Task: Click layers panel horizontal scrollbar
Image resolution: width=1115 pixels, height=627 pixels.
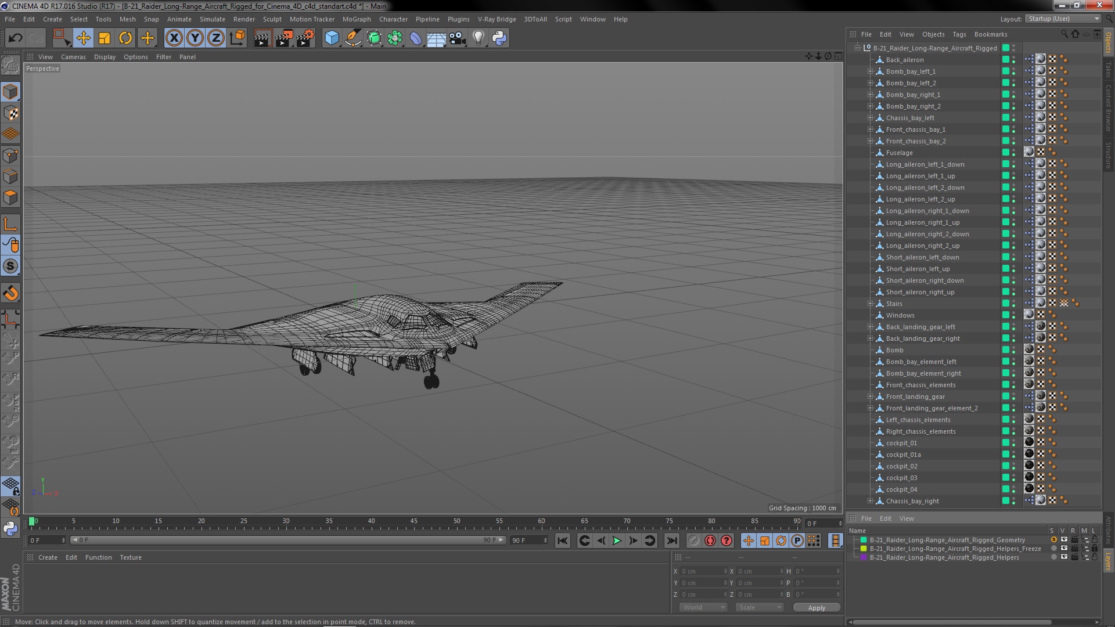Action: coord(952,622)
